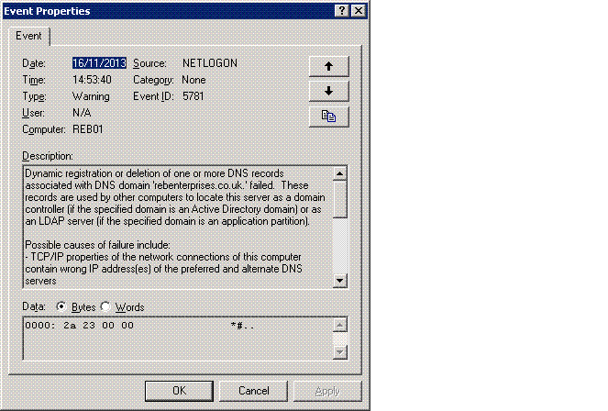Click the Event Properties title bar text

coord(47,11)
